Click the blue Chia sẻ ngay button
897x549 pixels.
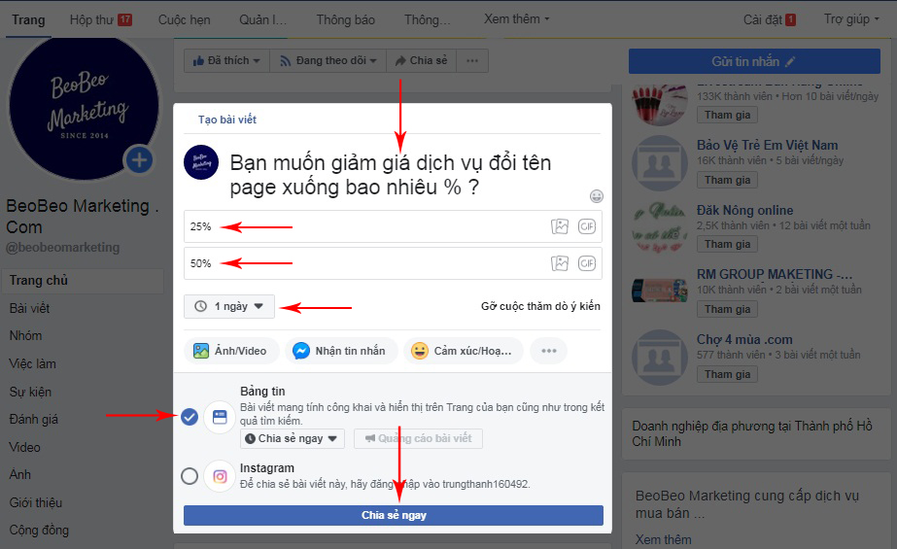[394, 515]
